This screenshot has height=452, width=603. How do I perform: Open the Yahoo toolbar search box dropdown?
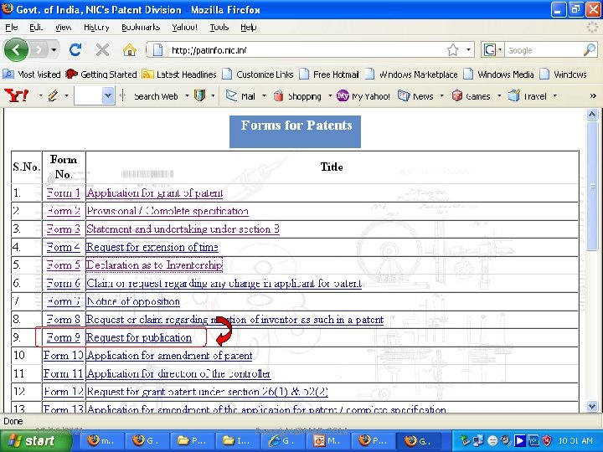point(108,95)
